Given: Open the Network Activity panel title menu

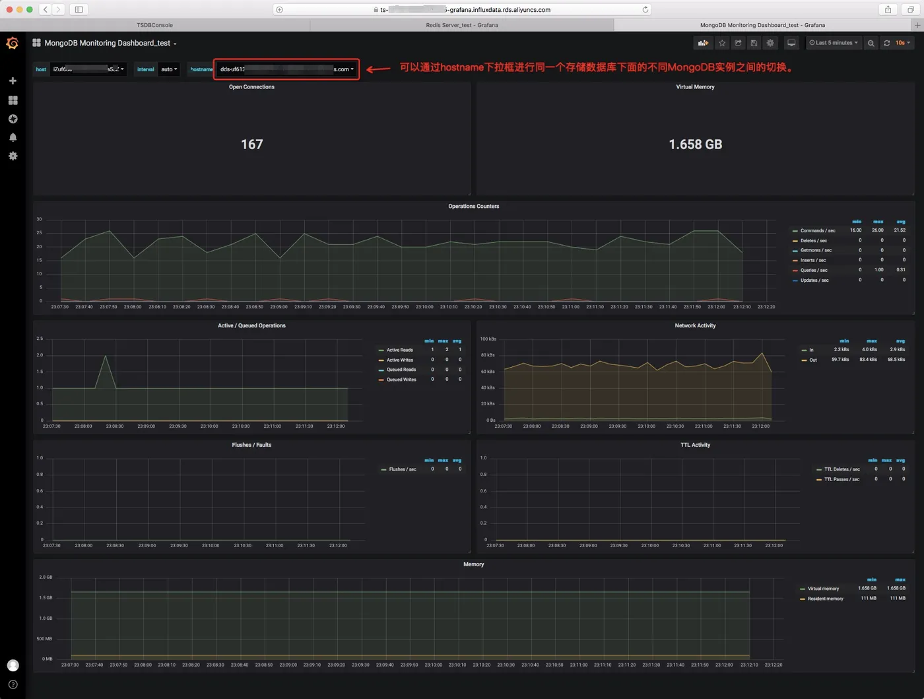Looking at the screenshot, I should (695, 325).
